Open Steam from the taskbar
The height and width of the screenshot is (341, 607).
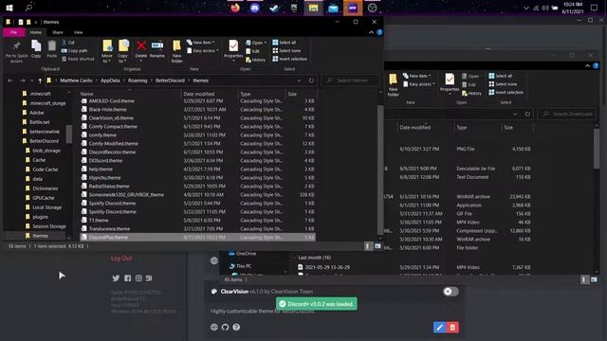[x=274, y=8]
